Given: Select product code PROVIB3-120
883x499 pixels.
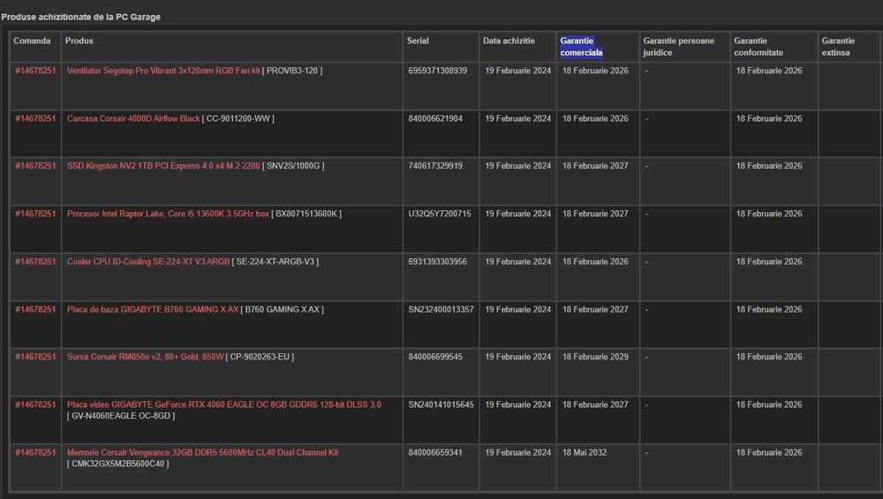Looking at the screenshot, I should [292, 71].
